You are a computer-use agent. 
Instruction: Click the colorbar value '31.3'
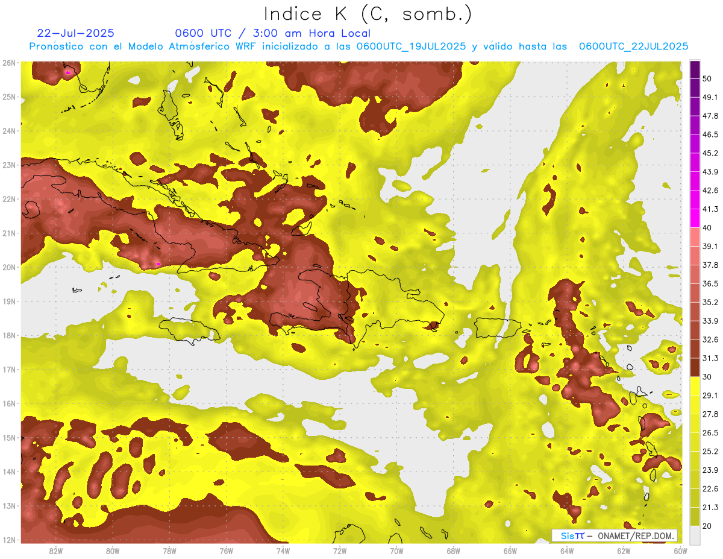tap(710, 358)
